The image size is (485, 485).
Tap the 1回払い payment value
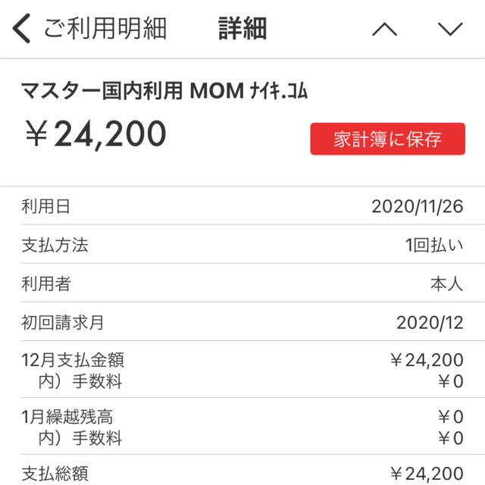click(434, 245)
